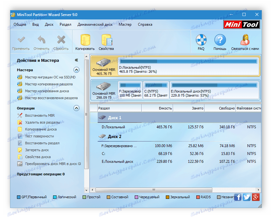
Task: Open the Twitter social icon
Action: pos(247,197)
